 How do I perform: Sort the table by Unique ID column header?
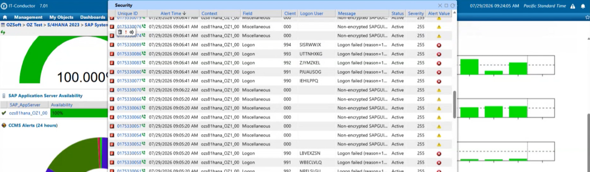(128, 13)
